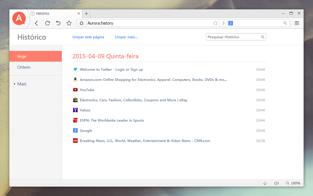Screen dimensions: 313x196
Task: Maximize the browser window
Action: pos(291,13)
